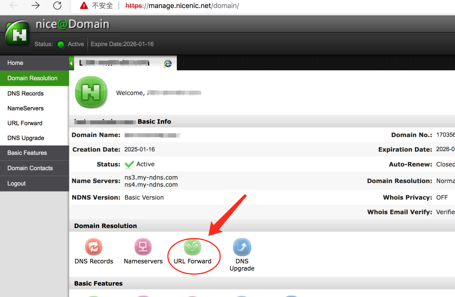Click the green welcome avatar icon
This screenshot has width=455, height=297.
(x=91, y=92)
